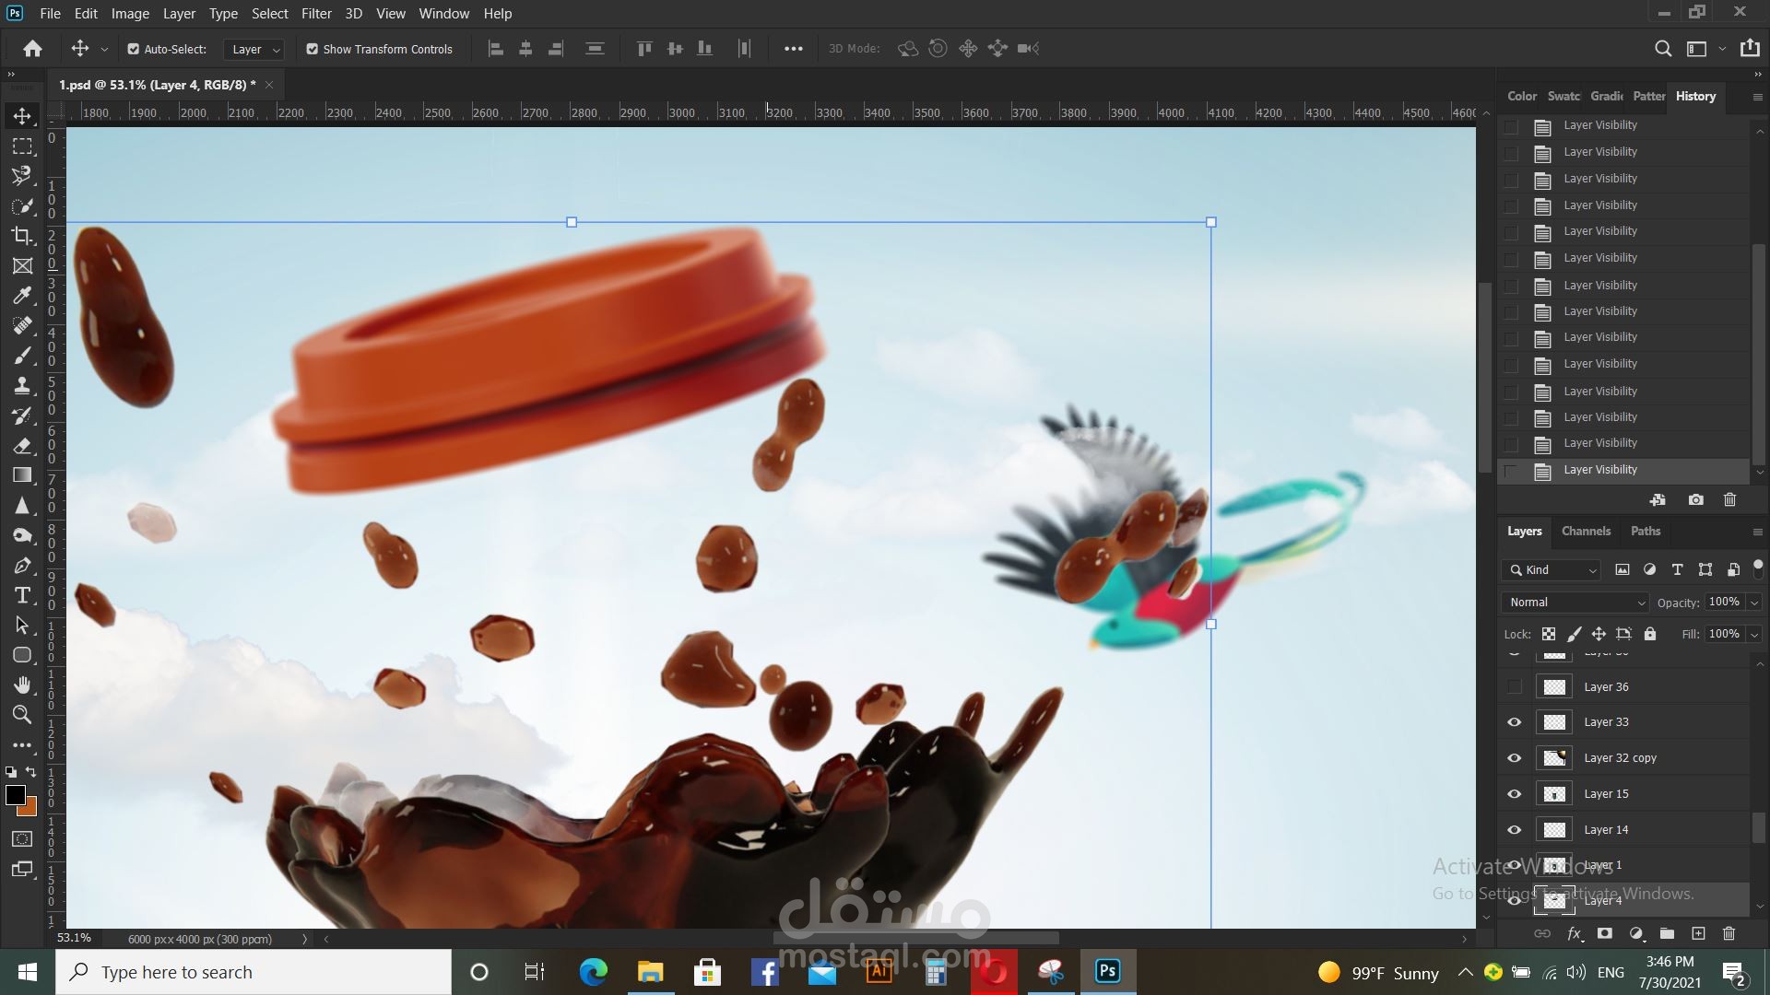Select the Crop tool
The width and height of the screenshot is (1770, 995).
click(x=22, y=236)
